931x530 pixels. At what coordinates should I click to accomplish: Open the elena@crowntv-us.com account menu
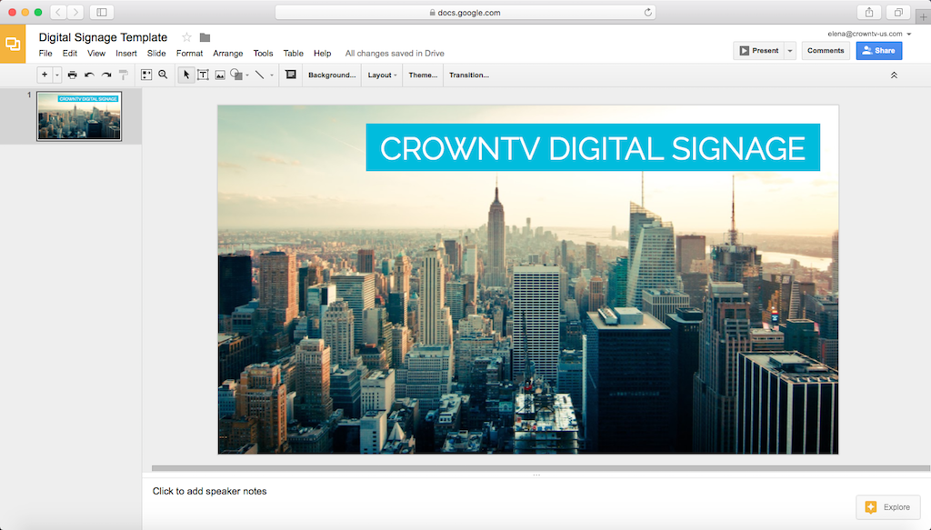coord(869,34)
